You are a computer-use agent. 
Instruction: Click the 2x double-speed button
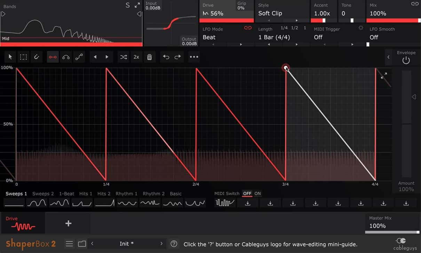pos(136,57)
